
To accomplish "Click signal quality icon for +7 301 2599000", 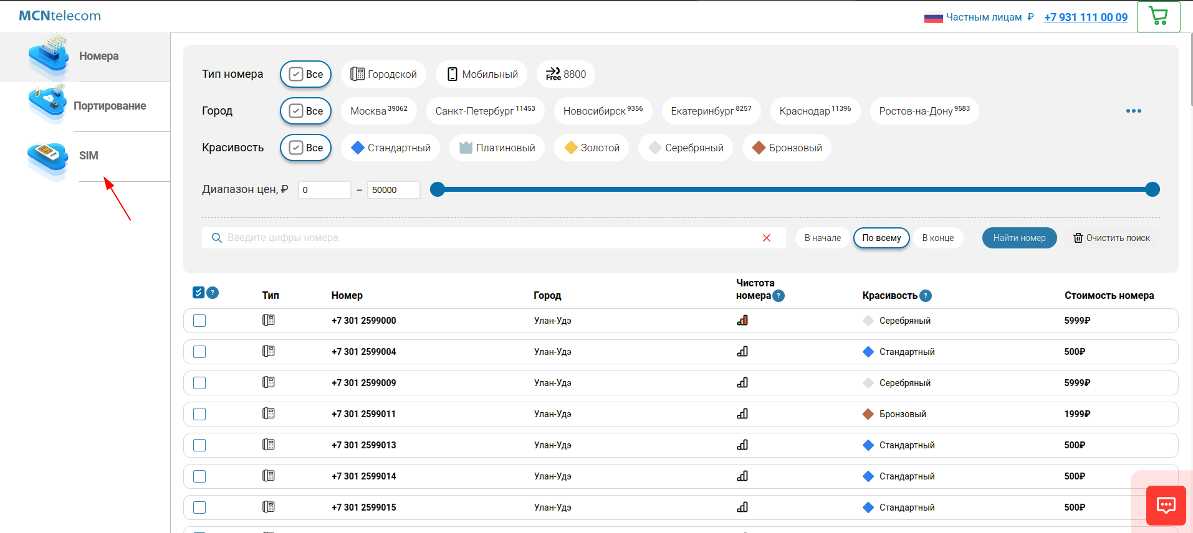I will point(742,321).
